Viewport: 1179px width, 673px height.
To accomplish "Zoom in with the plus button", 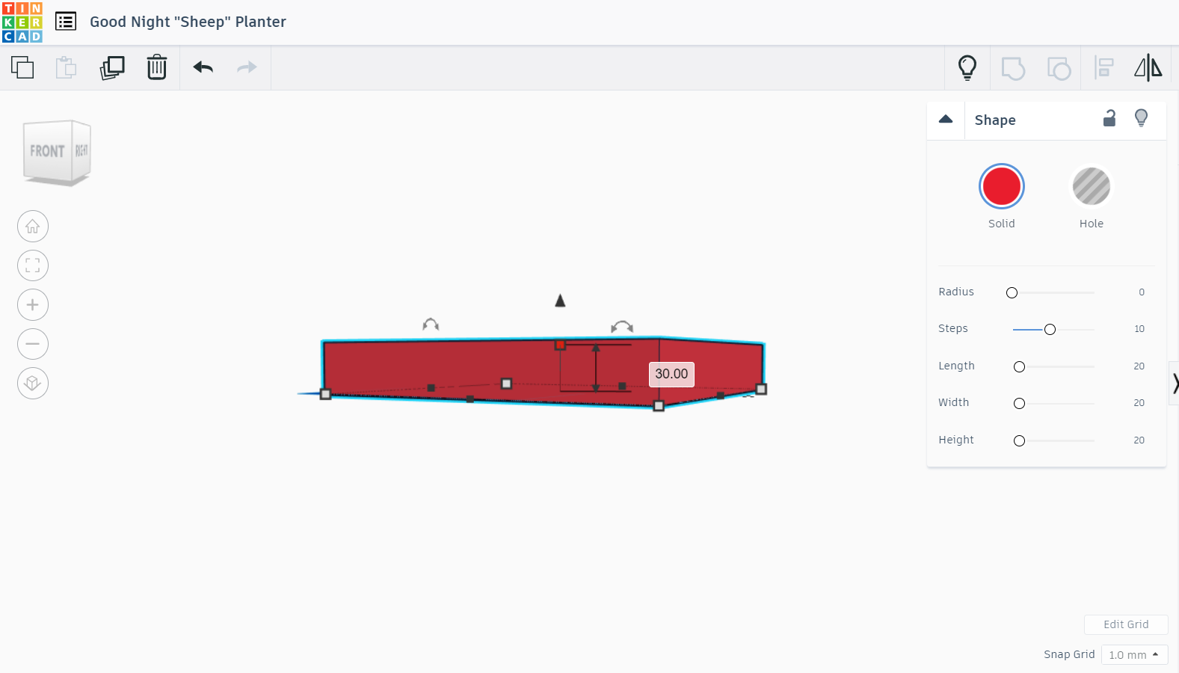I will pos(33,305).
